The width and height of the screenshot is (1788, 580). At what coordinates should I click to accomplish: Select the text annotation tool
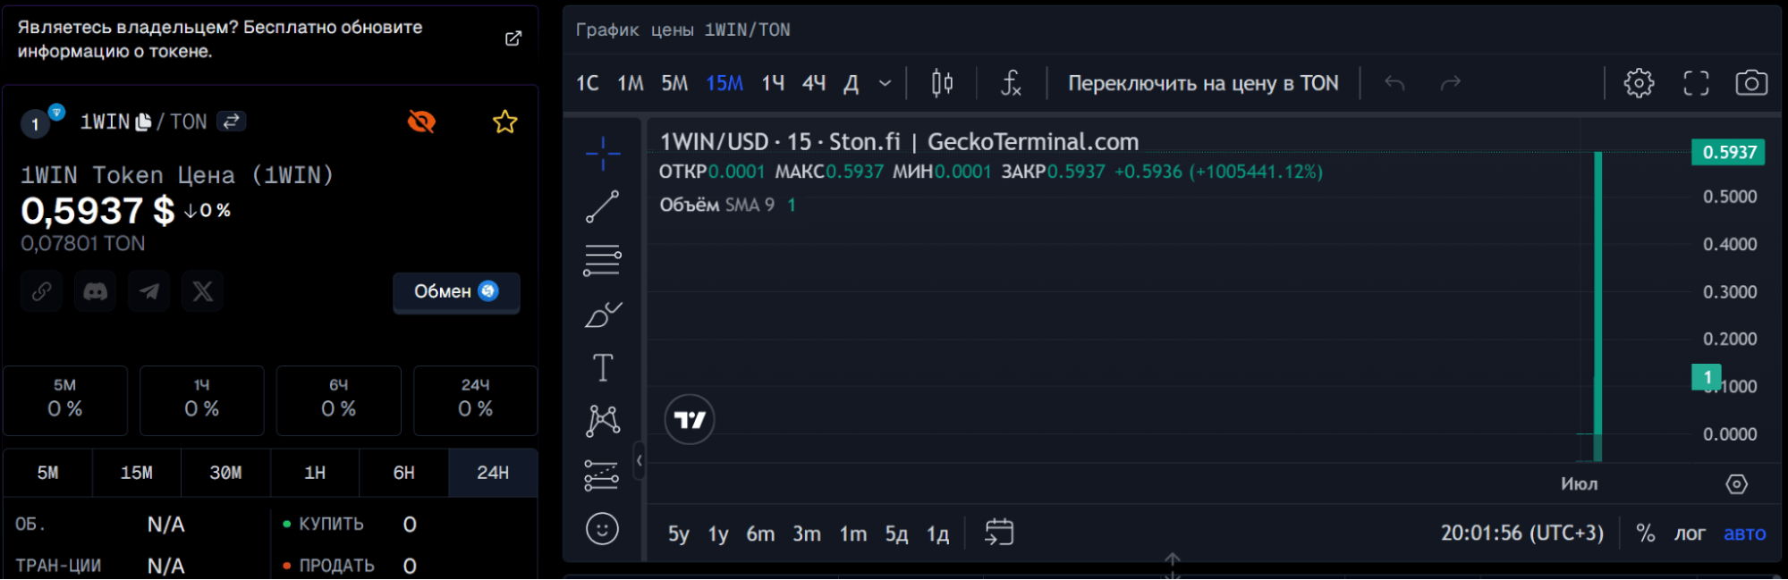coord(603,367)
